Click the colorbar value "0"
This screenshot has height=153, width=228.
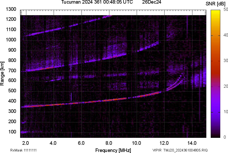click(225, 137)
